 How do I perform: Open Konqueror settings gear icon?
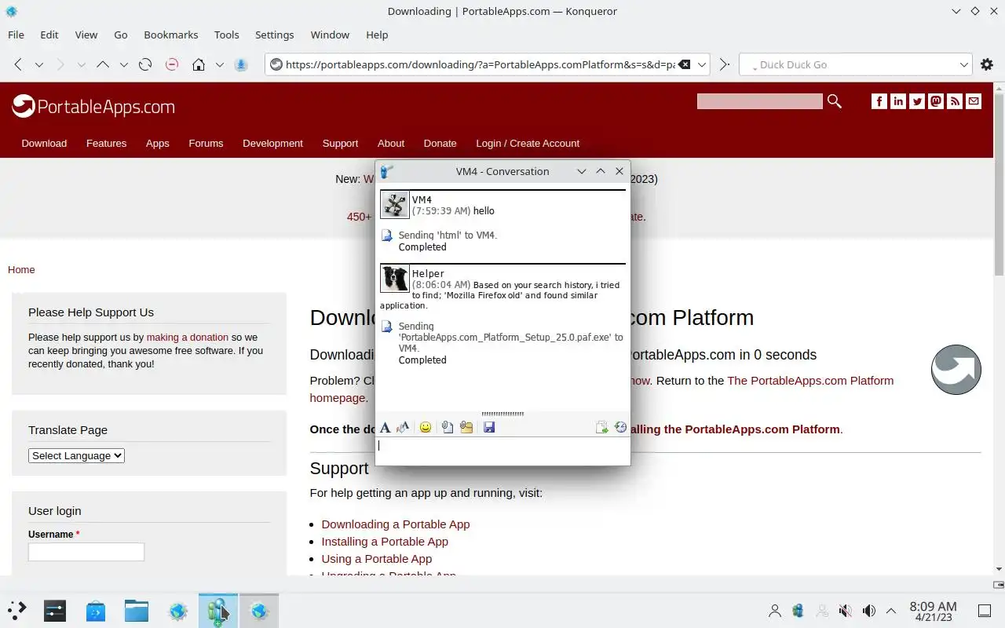coord(987,65)
